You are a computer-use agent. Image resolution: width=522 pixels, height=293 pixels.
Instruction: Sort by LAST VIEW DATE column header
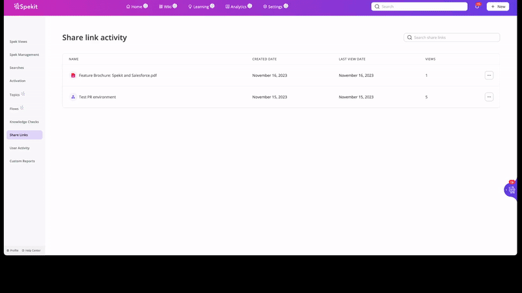pos(352,59)
